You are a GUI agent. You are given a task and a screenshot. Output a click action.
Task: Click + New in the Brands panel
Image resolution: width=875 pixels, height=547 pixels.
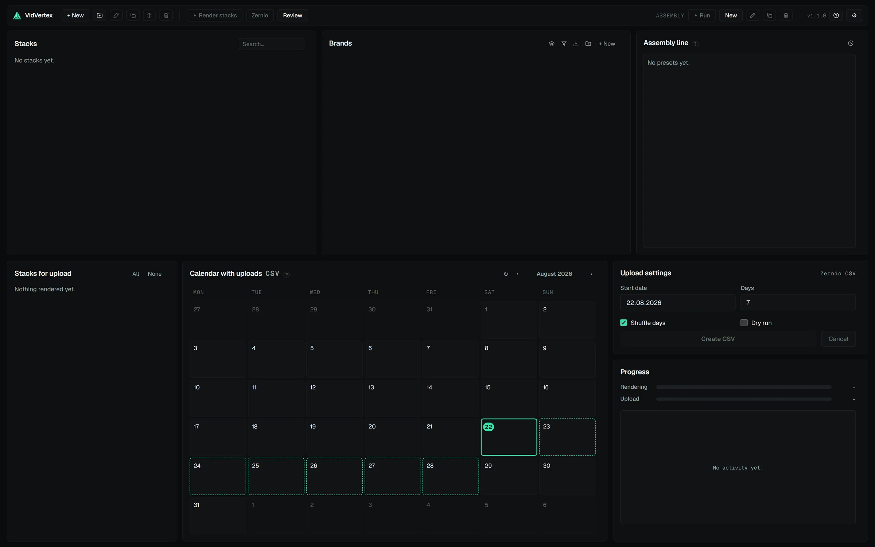click(x=607, y=44)
